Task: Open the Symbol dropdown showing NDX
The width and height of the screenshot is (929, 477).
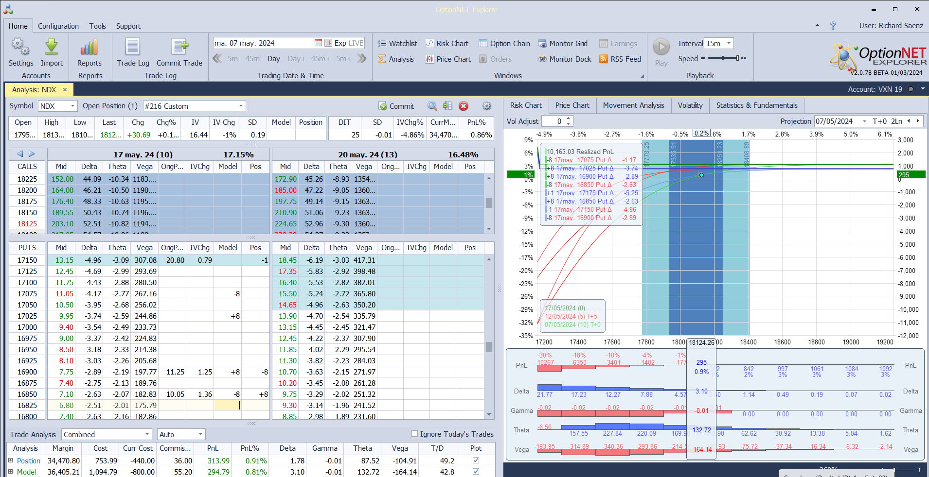Action: point(72,106)
